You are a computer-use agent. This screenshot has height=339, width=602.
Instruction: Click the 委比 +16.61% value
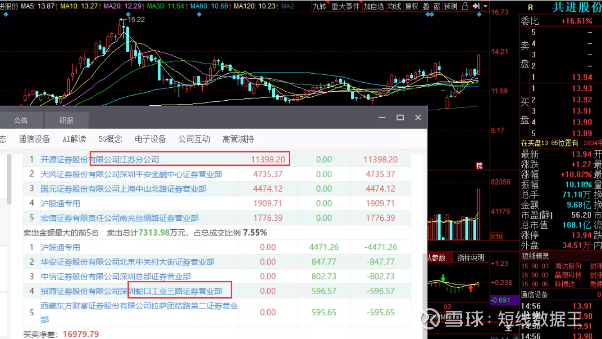click(x=576, y=21)
